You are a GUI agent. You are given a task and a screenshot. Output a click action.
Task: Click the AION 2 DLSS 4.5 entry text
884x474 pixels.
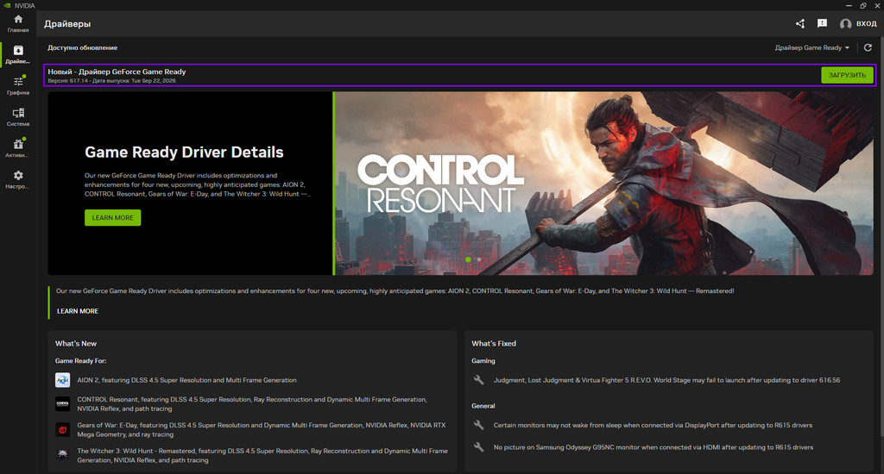[x=186, y=380]
